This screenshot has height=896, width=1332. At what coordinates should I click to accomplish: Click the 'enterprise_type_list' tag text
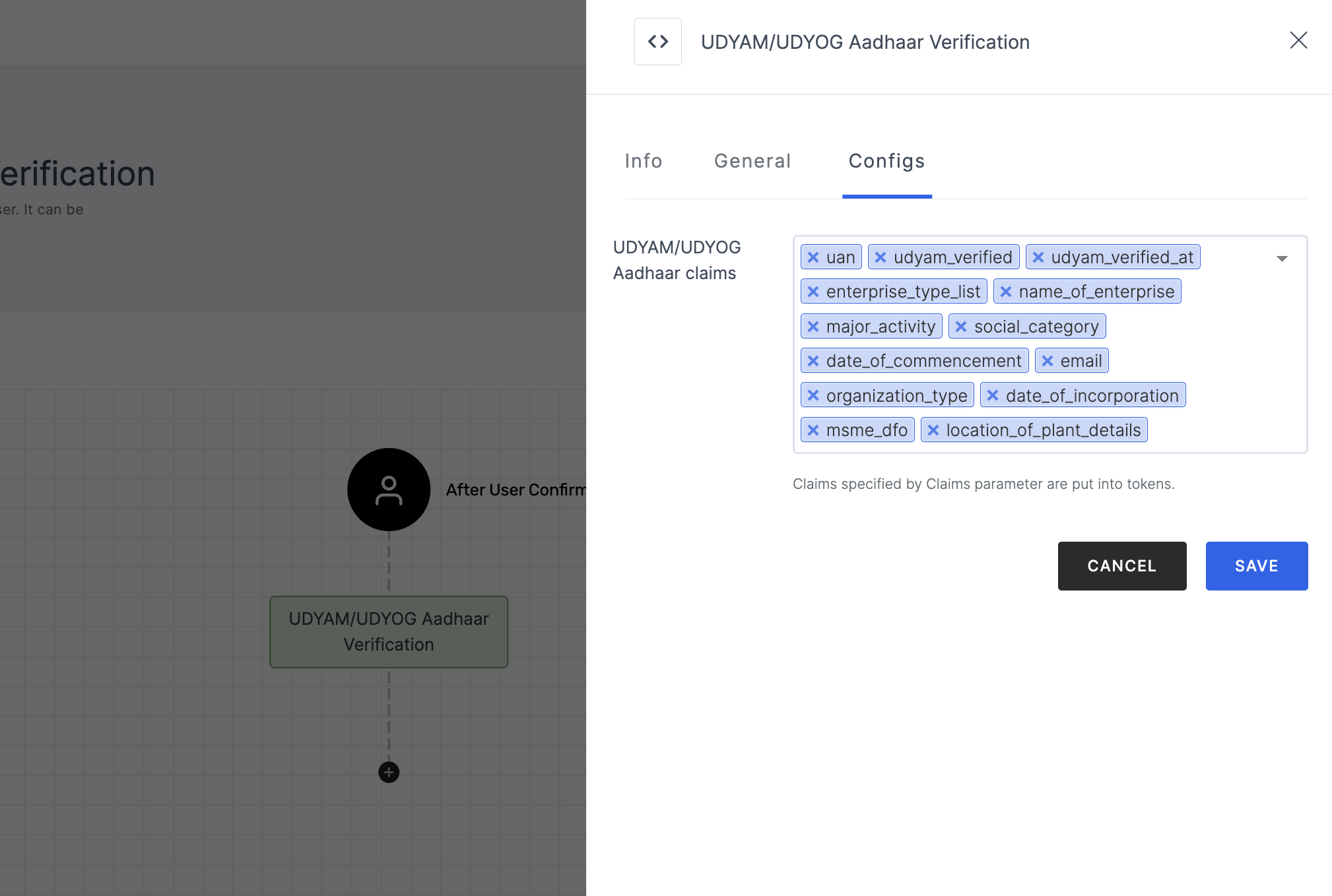pos(903,292)
